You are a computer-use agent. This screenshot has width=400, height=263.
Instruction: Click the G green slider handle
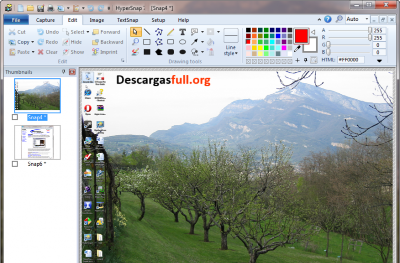coord(328,45)
